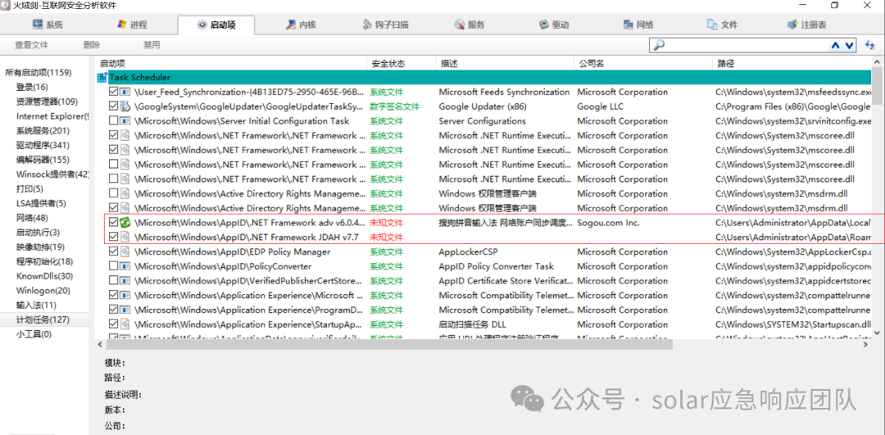Disable .NET Framework JDAH v7.7 checkbox
Viewport: 885px width, 435px height.
[113, 237]
